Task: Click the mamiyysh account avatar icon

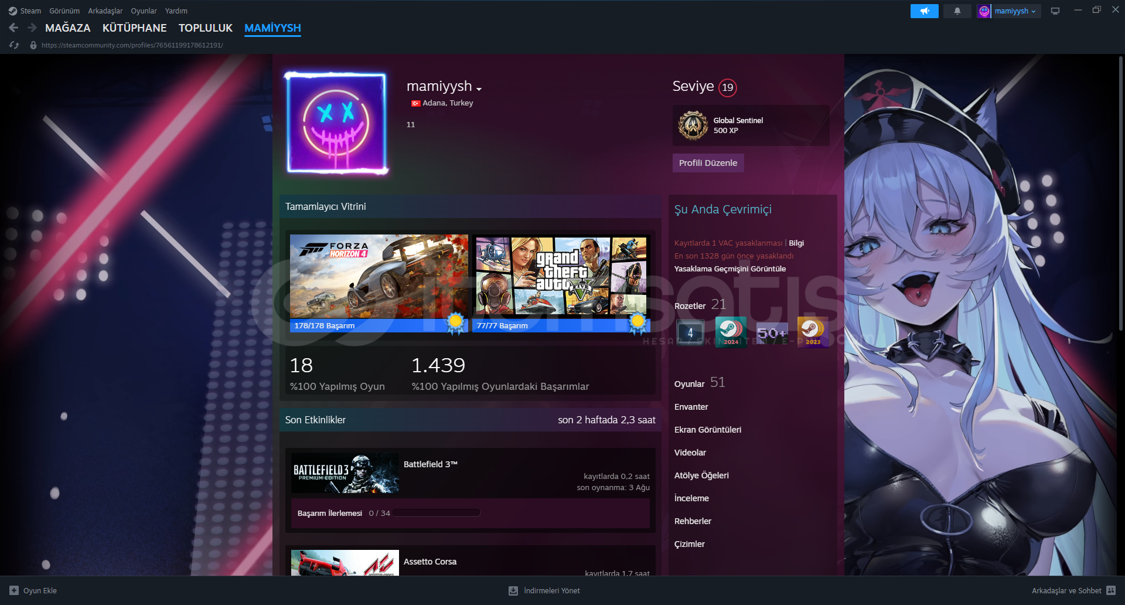Action: point(984,11)
